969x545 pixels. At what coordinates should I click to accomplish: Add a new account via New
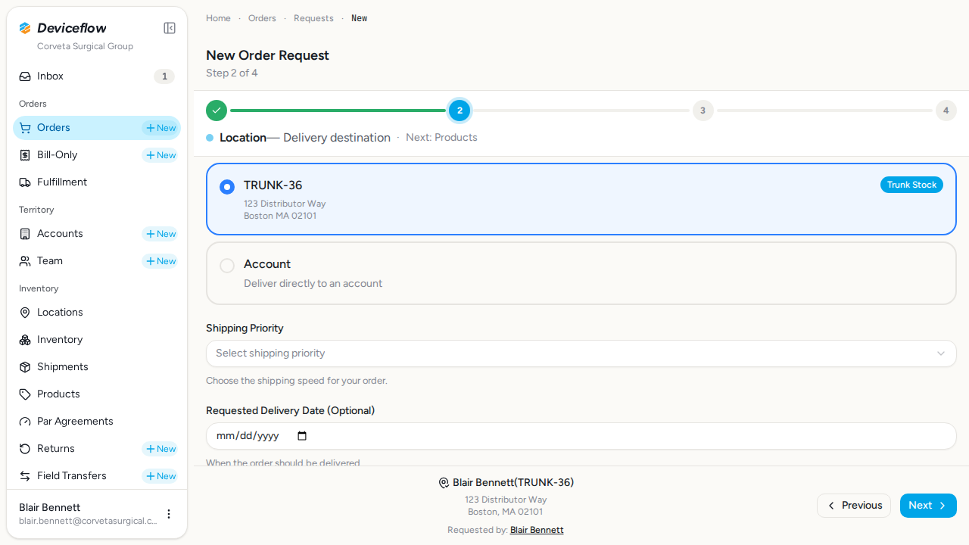pos(160,234)
